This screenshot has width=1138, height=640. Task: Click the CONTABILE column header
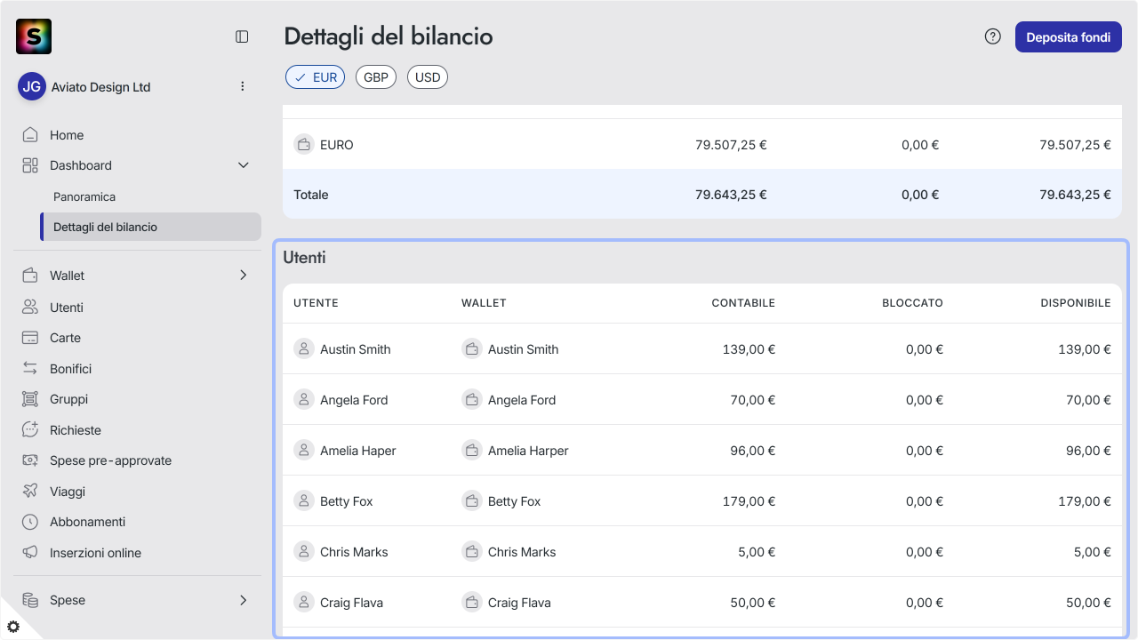743,303
